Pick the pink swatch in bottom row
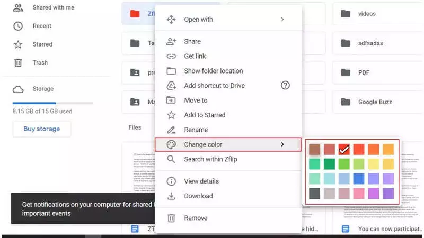Screen dimensions: 424x238 359,194
